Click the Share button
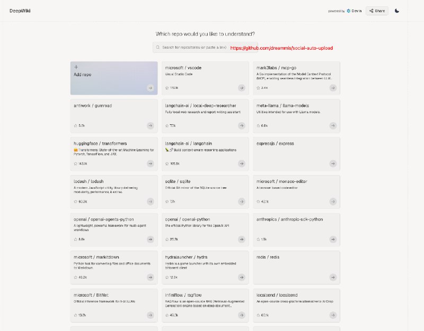 (x=377, y=11)
